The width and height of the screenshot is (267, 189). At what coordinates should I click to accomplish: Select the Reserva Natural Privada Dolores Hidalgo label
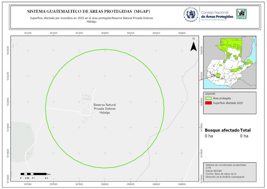tap(105, 109)
